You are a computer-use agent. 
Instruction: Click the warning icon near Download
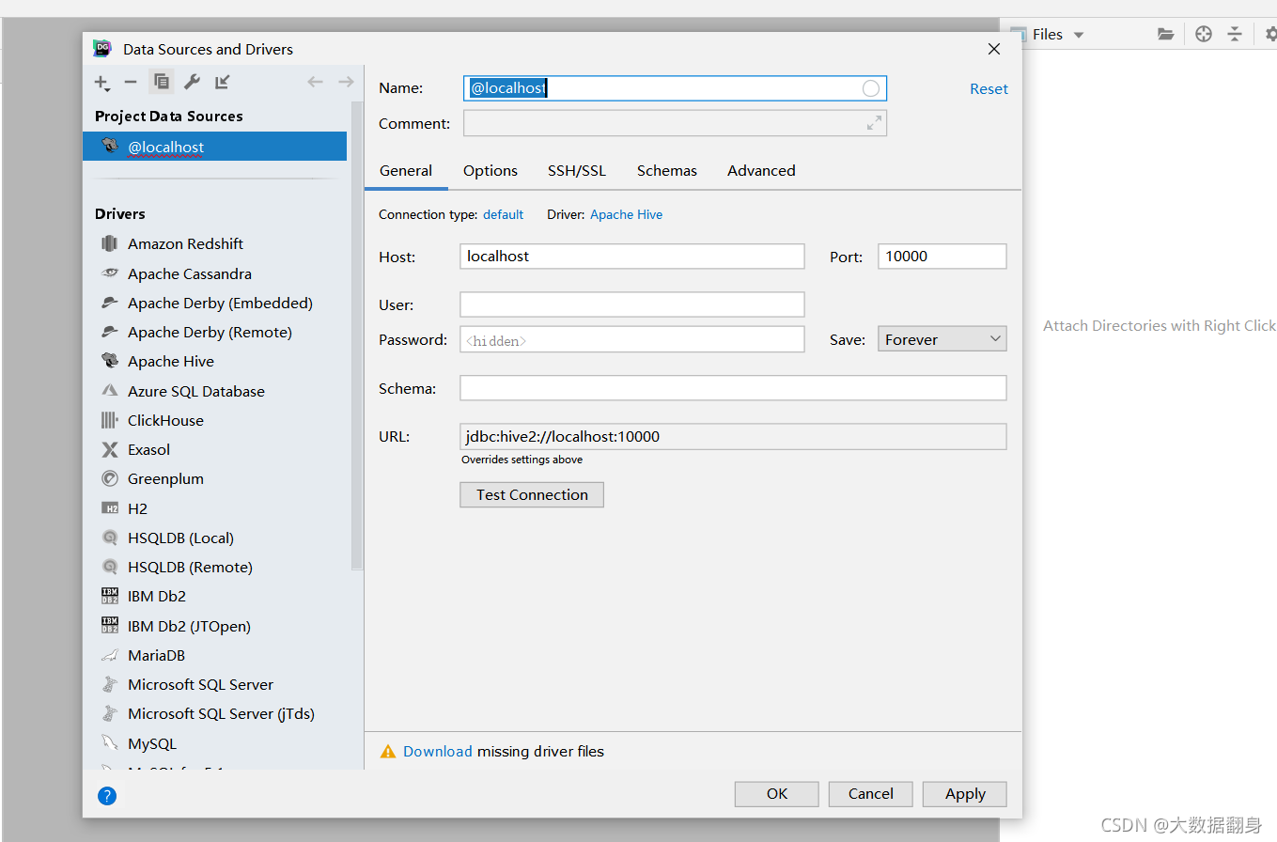click(387, 752)
